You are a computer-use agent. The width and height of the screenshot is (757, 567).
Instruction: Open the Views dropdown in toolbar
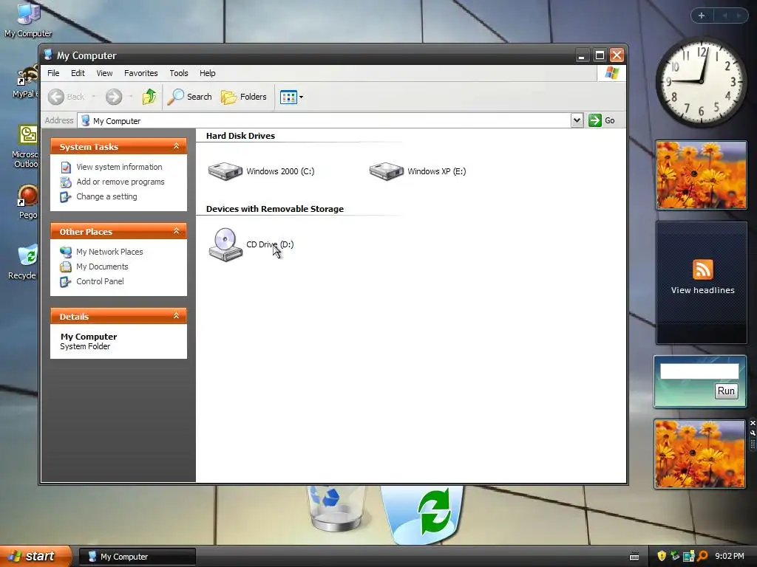pyautogui.click(x=291, y=97)
